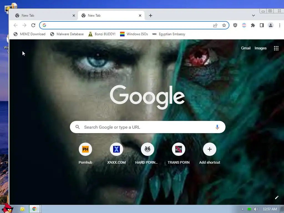Bookmark this tab with the star icon
This screenshot has width=284, height=213.
coord(224,25)
